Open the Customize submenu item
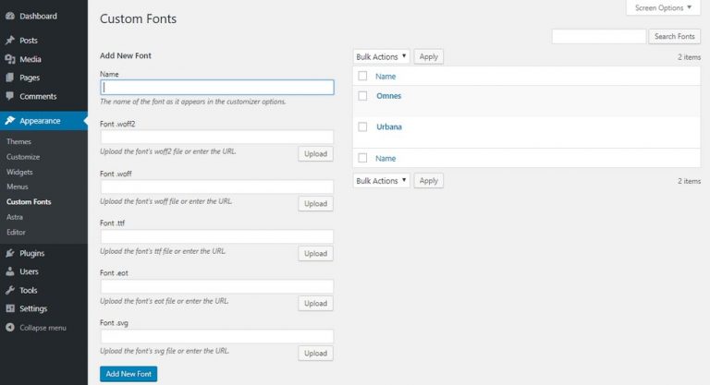The image size is (710, 385). point(23,157)
